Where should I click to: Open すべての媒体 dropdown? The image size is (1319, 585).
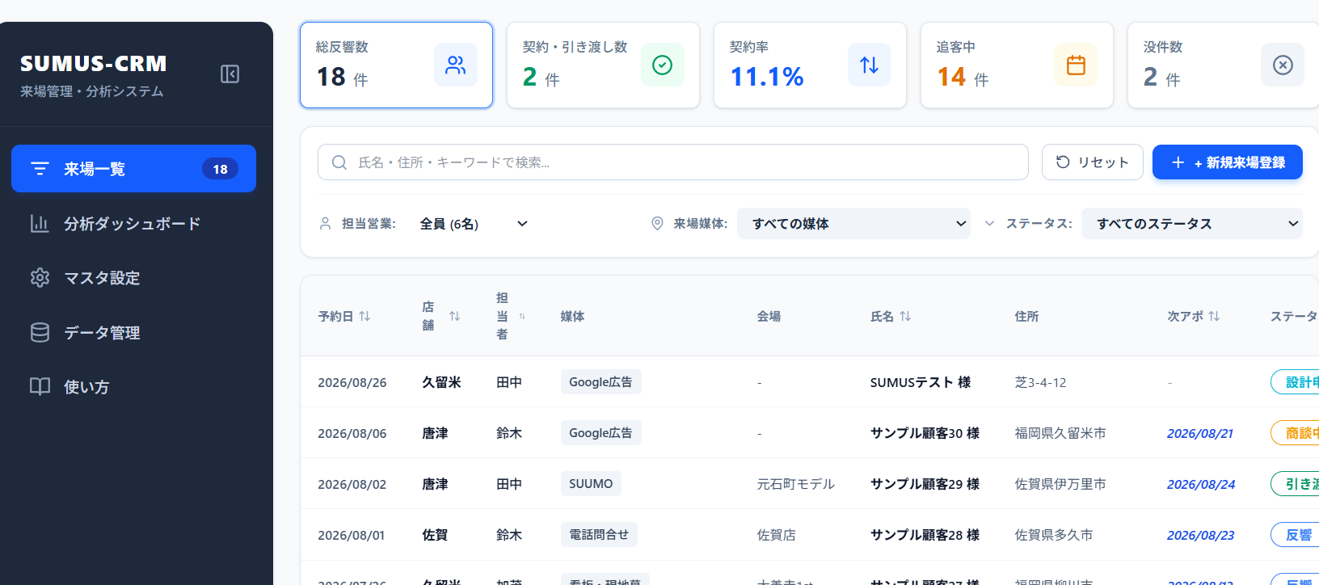click(855, 224)
